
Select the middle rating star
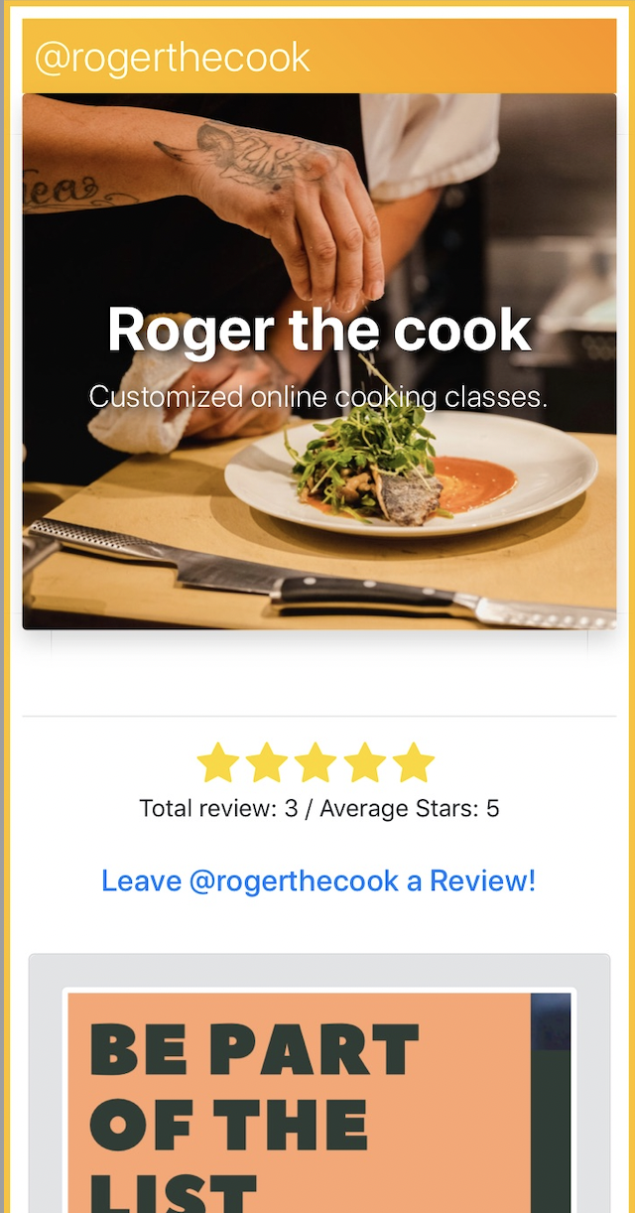[316, 762]
